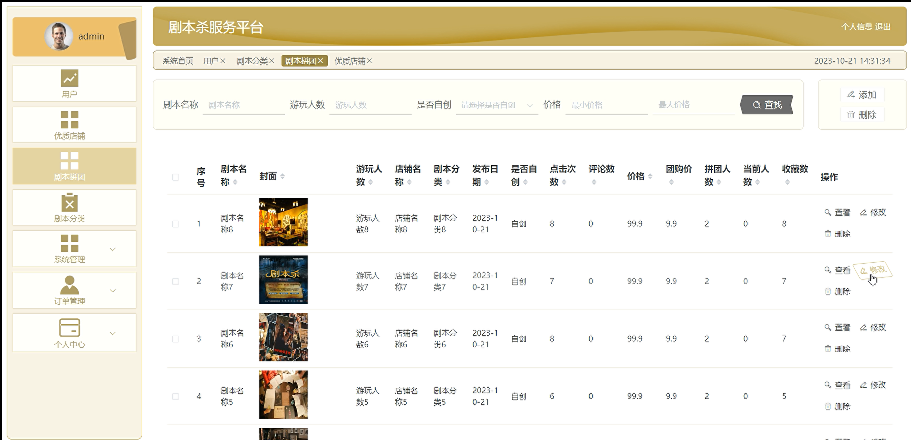Image resolution: width=911 pixels, height=440 pixels.
Task: Delete the 剧本名称8 row
Action: pyautogui.click(x=838, y=234)
